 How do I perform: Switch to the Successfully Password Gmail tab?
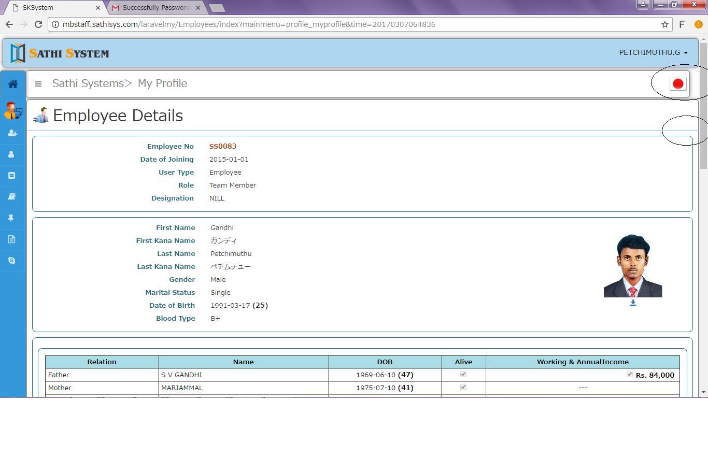click(155, 8)
